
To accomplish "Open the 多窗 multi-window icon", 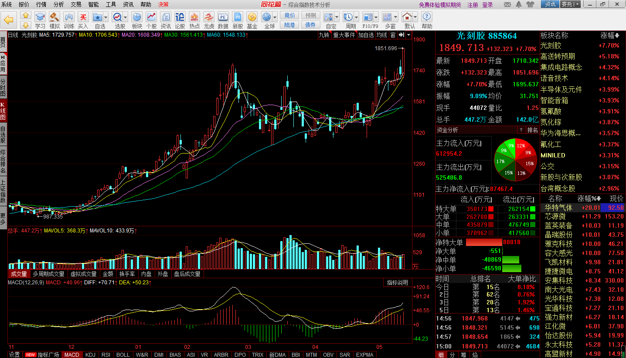I will tap(387, 17).
